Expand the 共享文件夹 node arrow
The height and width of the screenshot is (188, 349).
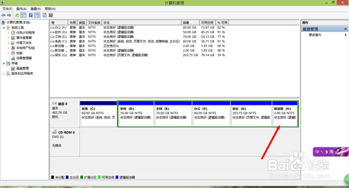coord(8,43)
